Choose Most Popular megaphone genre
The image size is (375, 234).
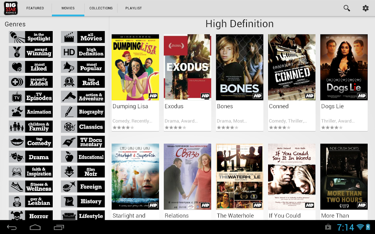(83, 67)
